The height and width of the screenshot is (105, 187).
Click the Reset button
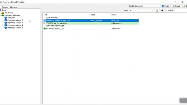click(x=166, y=6)
